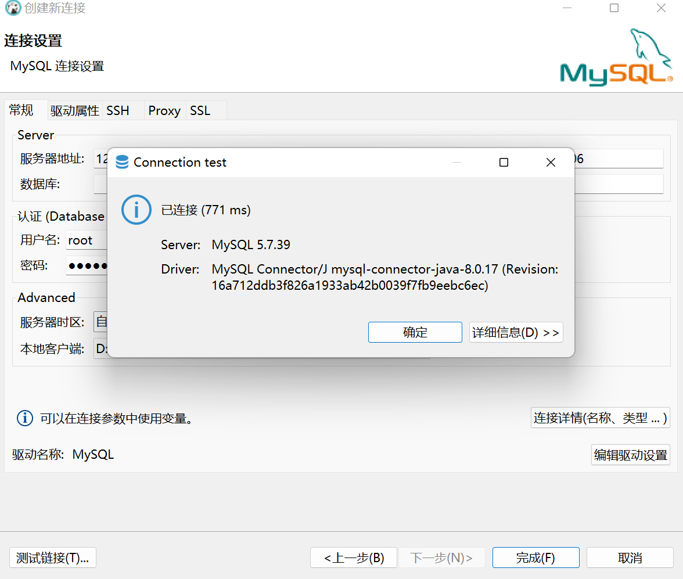Close the 创建新连接 window
Image resolution: width=683 pixels, height=579 pixels.
[661, 8]
